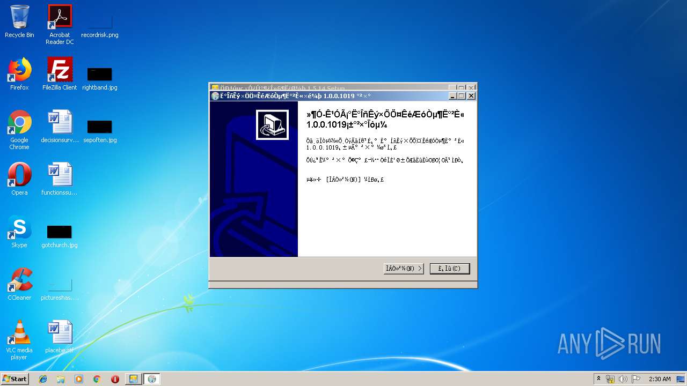Select sepoften.jpg desktop file

coord(100,131)
